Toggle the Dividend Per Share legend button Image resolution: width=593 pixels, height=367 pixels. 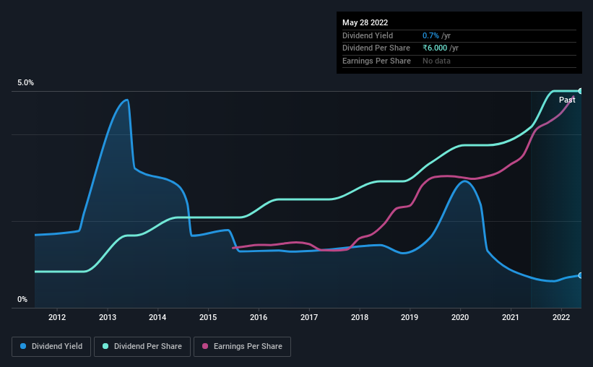pos(142,347)
